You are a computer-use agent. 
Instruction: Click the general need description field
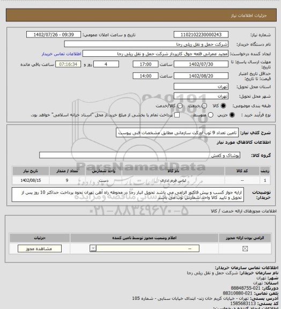[177, 133]
